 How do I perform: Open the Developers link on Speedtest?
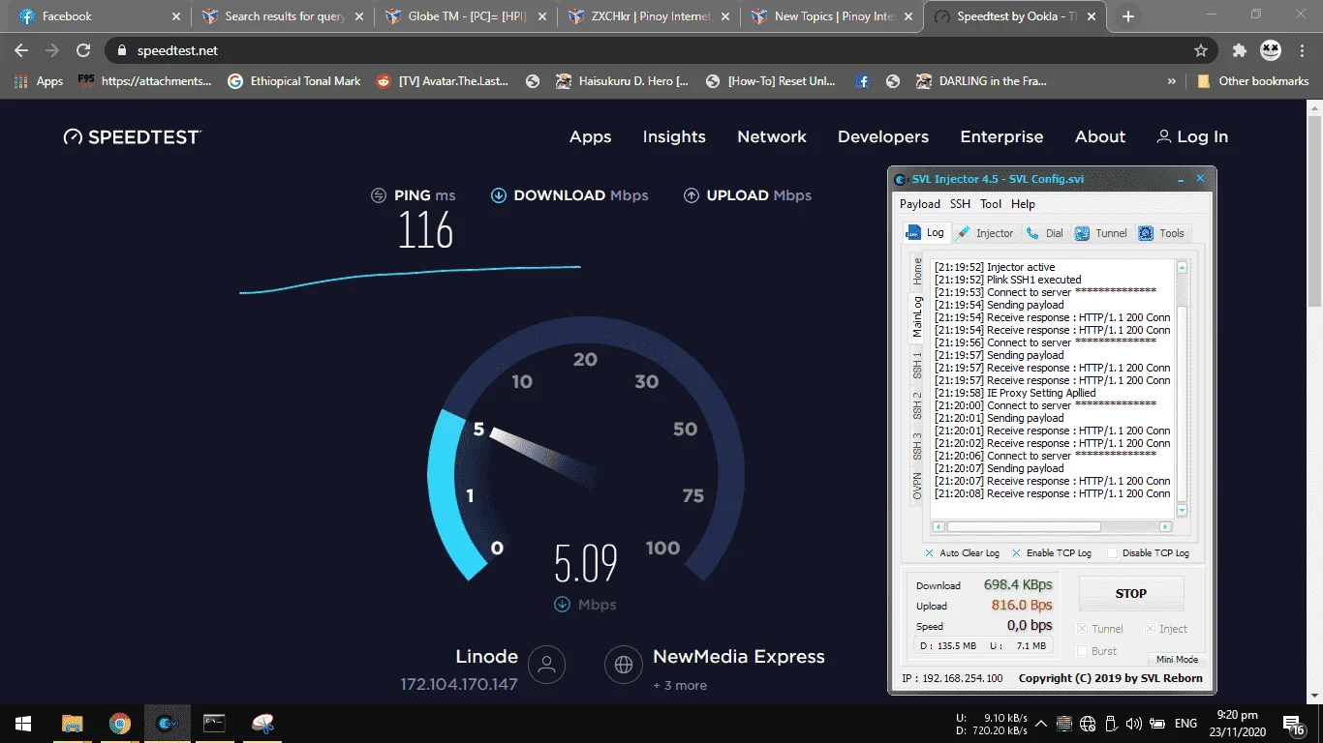883,137
